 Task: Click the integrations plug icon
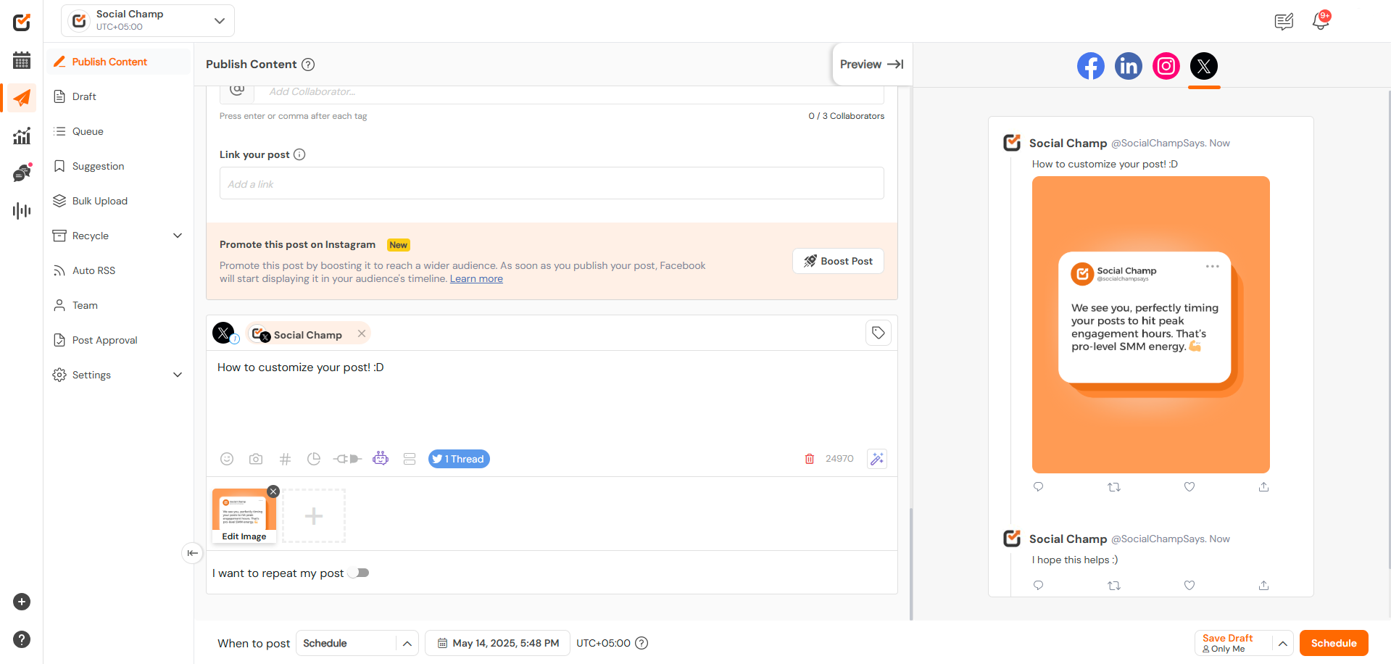(x=347, y=459)
